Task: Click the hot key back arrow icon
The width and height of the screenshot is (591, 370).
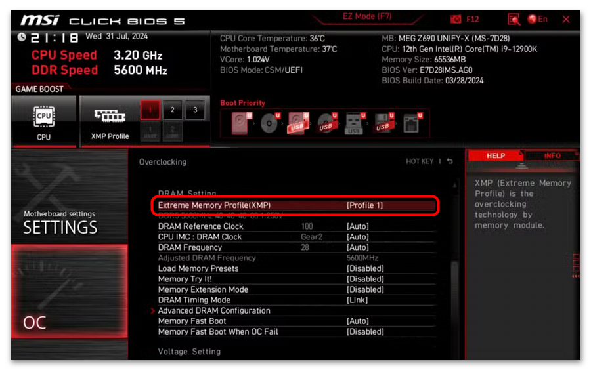Action: [450, 161]
